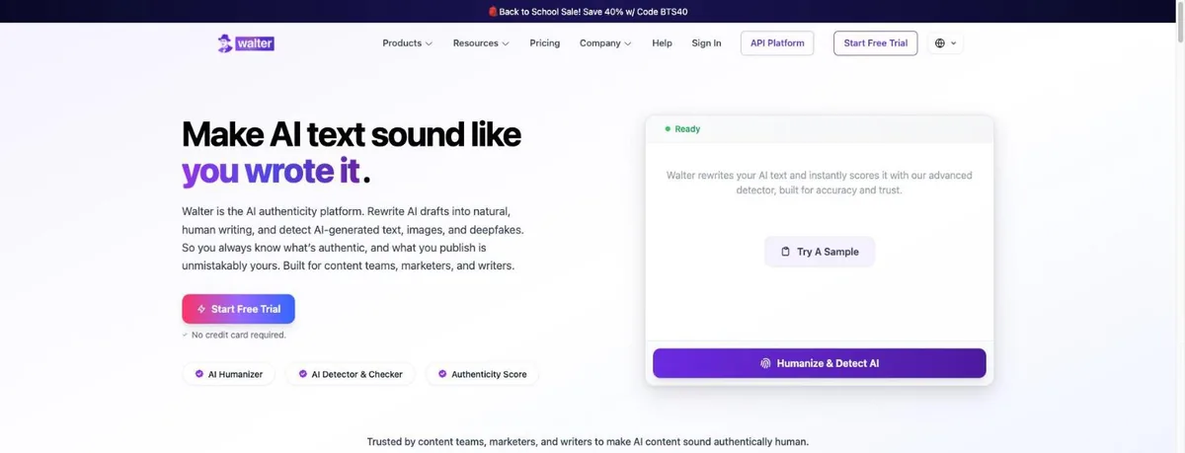Open the globe language selector
The image size is (1185, 453).
point(946,43)
